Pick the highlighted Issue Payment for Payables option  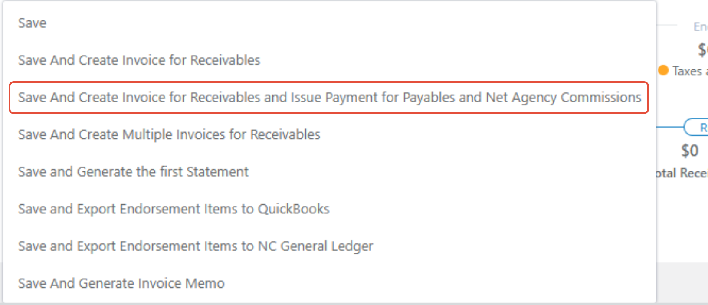point(329,98)
